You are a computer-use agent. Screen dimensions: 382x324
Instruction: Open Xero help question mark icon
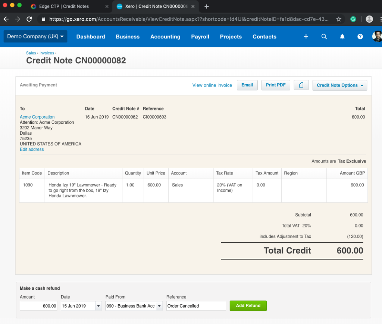360,37
